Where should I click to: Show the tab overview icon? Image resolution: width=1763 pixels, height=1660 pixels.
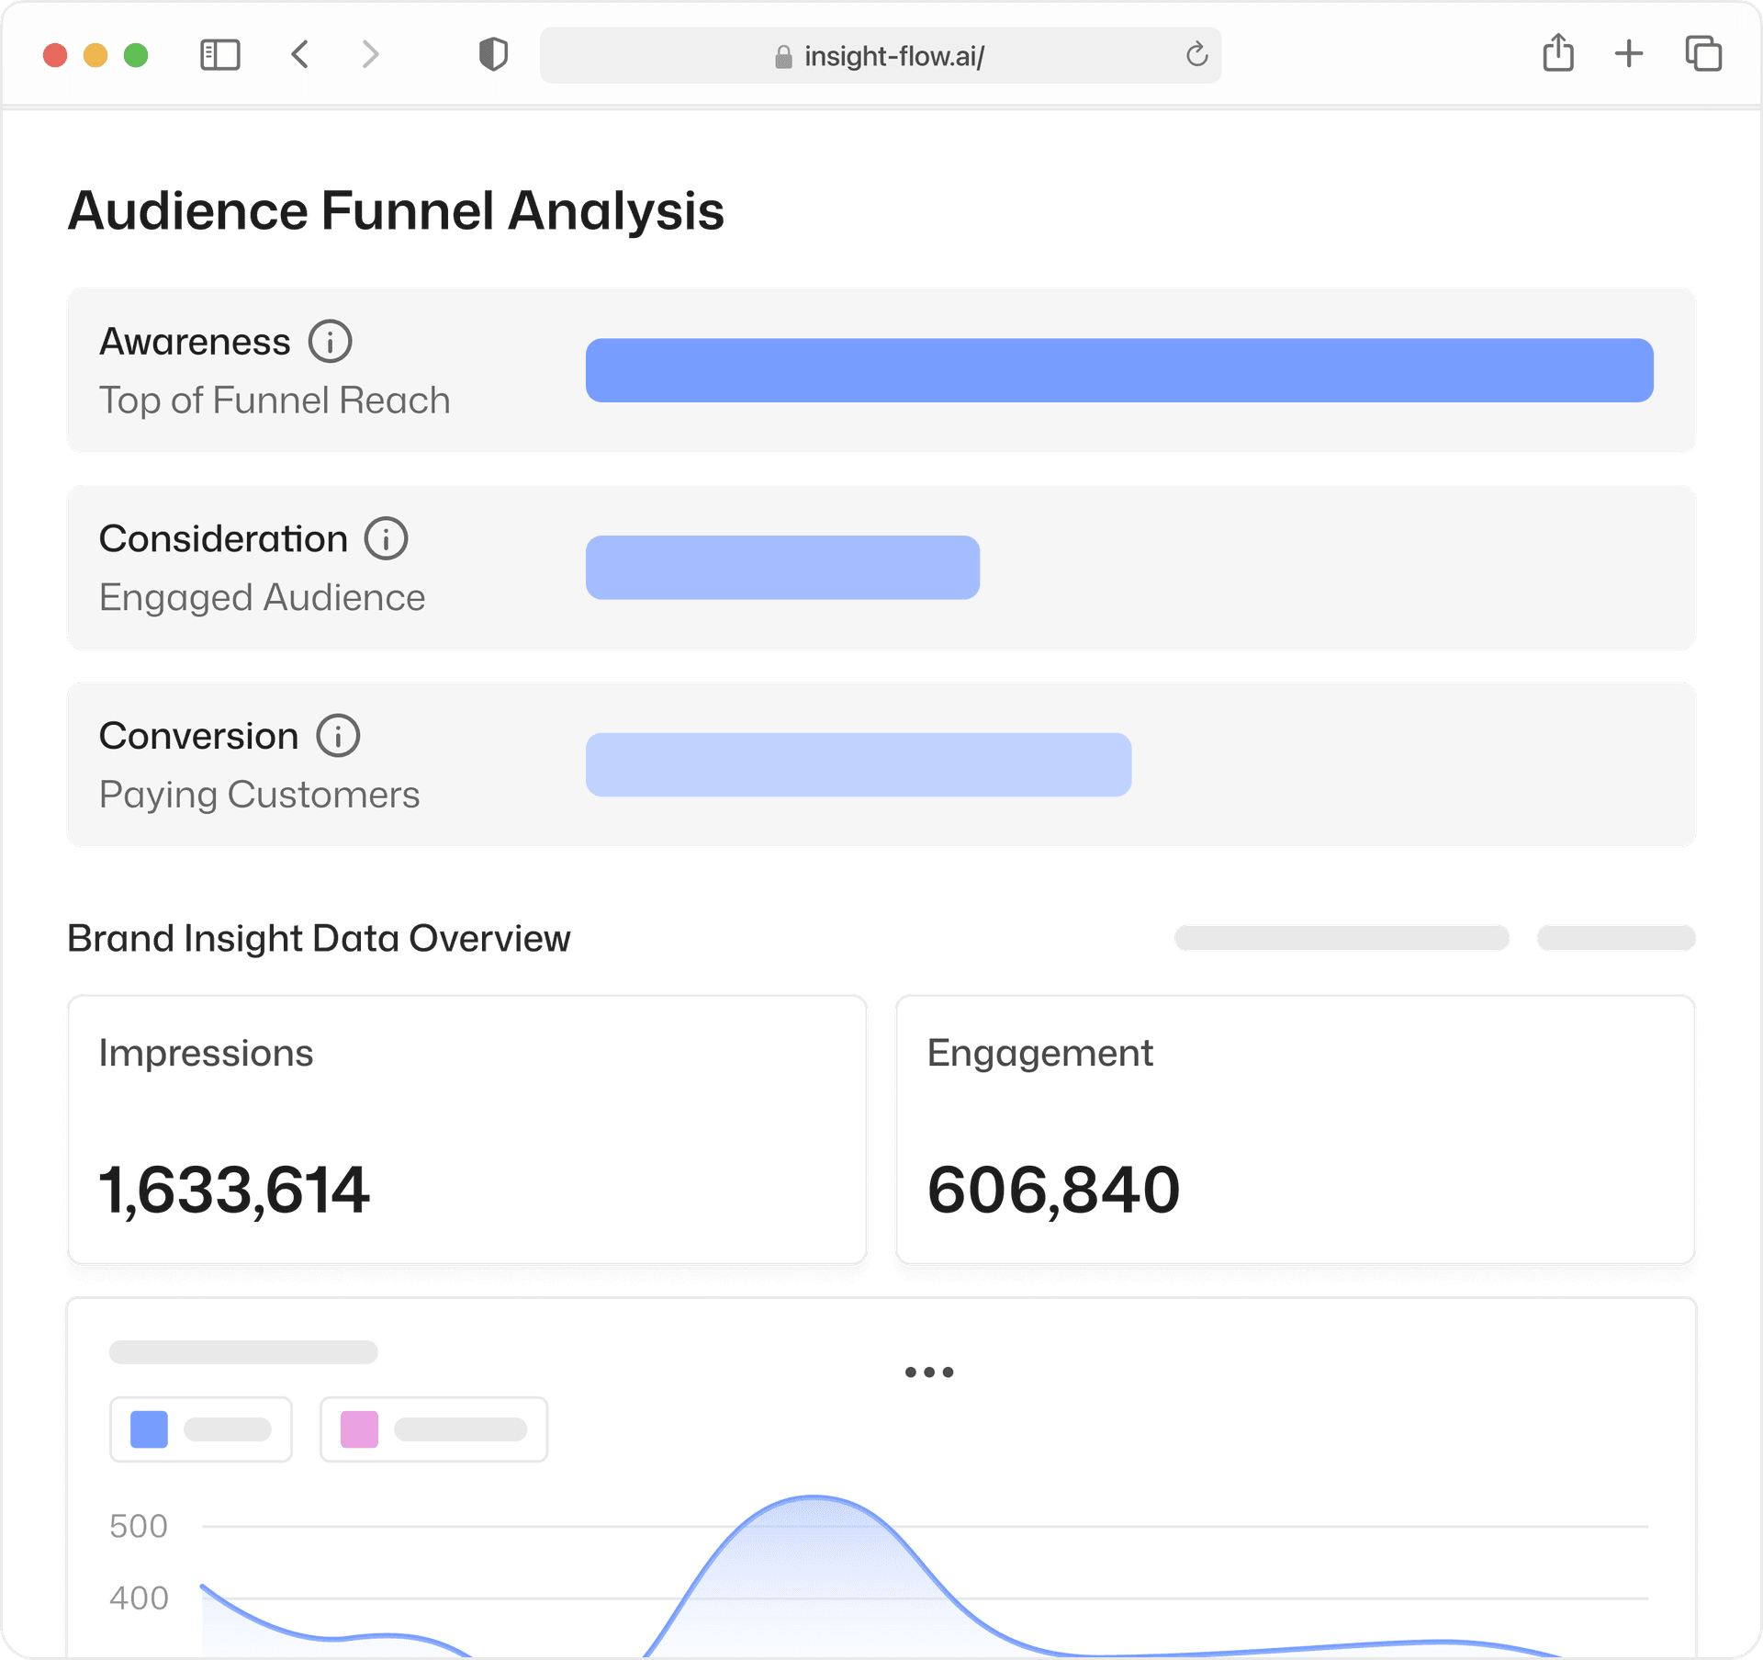click(1702, 53)
